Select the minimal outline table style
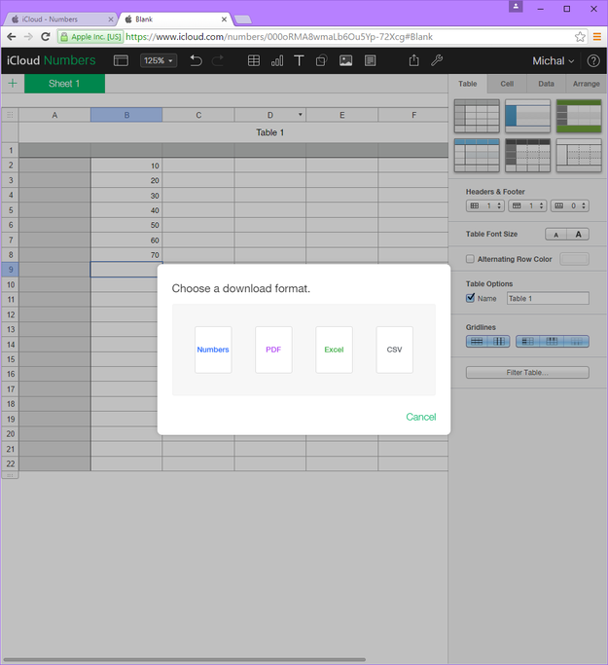 (x=579, y=155)
